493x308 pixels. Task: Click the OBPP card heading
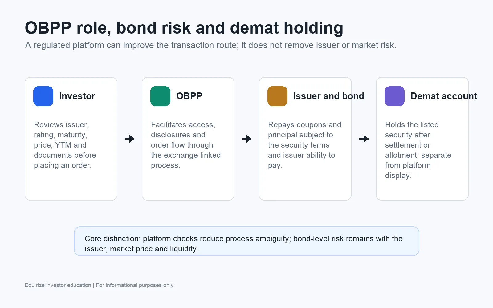[x=189, y=96]
